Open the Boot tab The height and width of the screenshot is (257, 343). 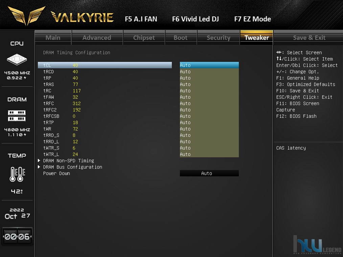tap(181, 37)
